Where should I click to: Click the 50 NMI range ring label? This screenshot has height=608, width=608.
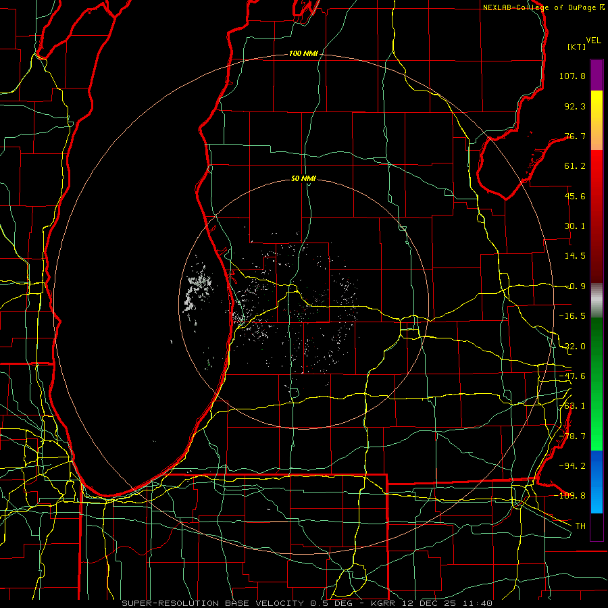[303, 179]
